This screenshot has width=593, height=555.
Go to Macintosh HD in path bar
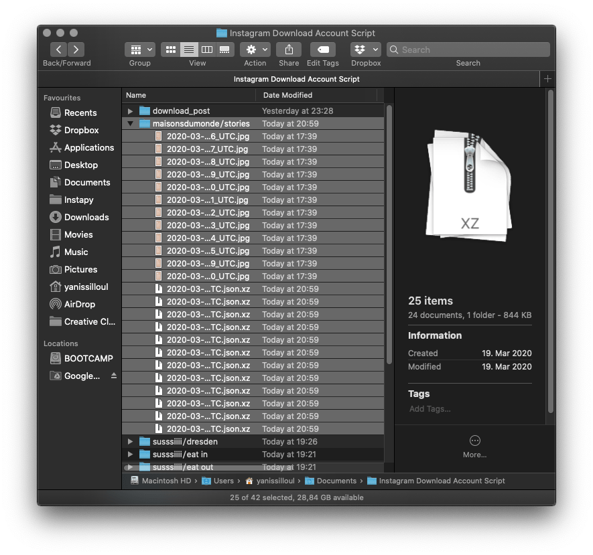161,481
